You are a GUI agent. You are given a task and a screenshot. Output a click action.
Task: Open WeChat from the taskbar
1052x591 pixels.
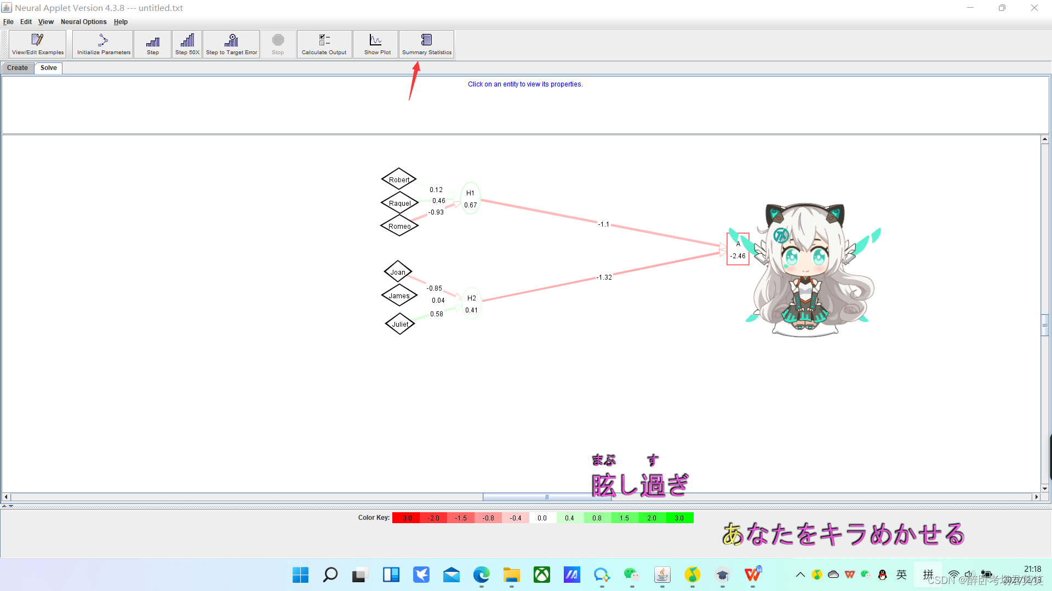tap(632, 575)
